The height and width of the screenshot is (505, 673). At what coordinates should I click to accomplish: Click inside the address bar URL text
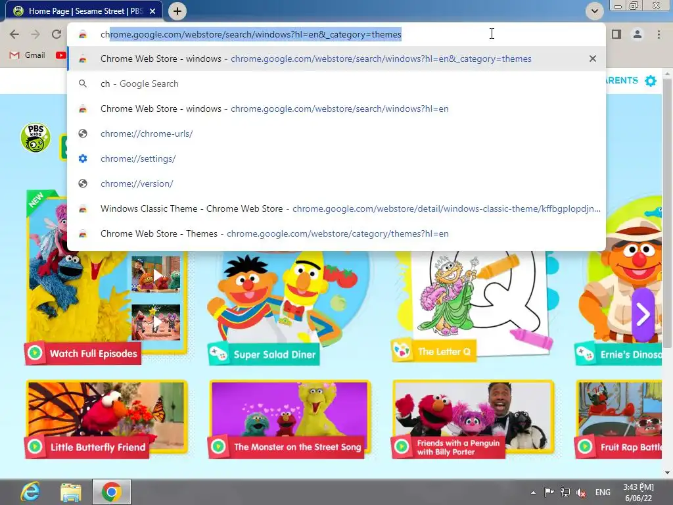[x=250, y=34]
